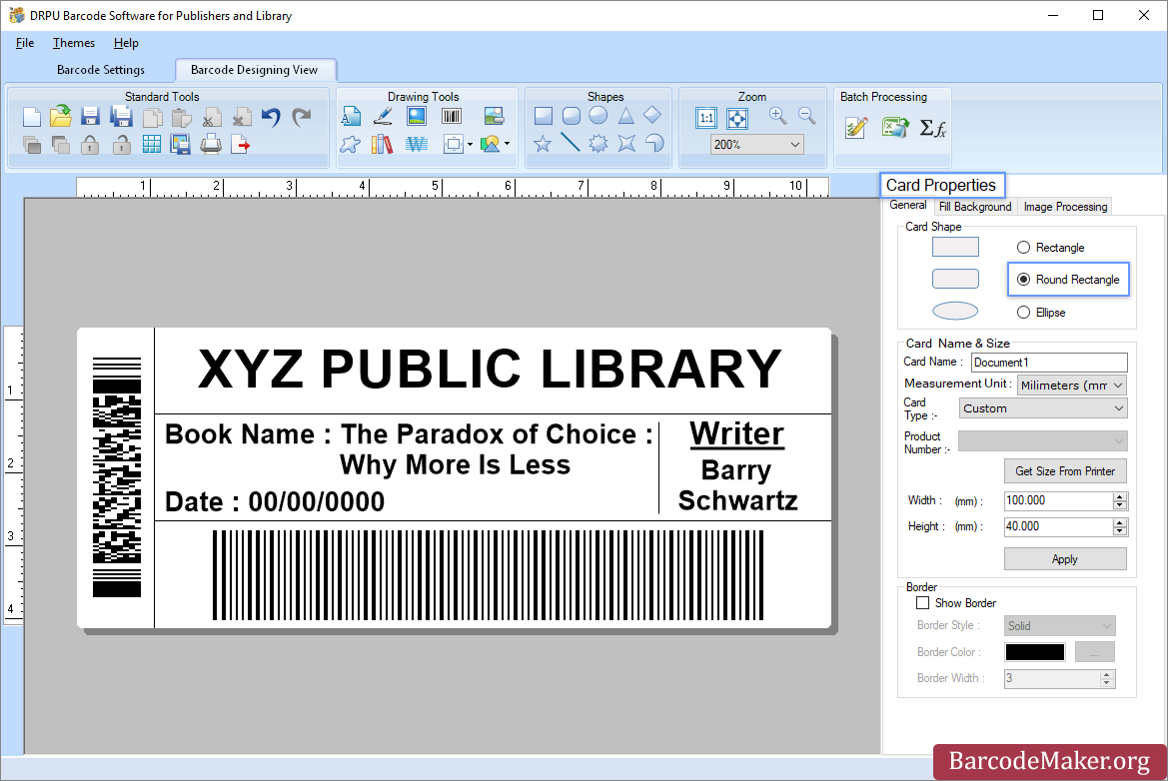This screenshot has width=1168, height=781.
Task: Increase the card Width value
Action: [1120, 496]
